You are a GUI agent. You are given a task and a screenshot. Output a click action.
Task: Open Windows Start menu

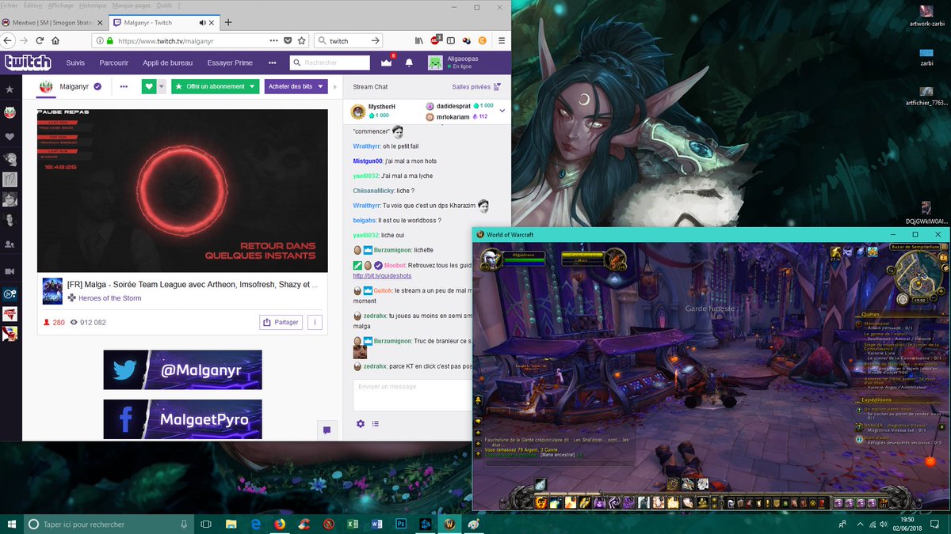12,524
